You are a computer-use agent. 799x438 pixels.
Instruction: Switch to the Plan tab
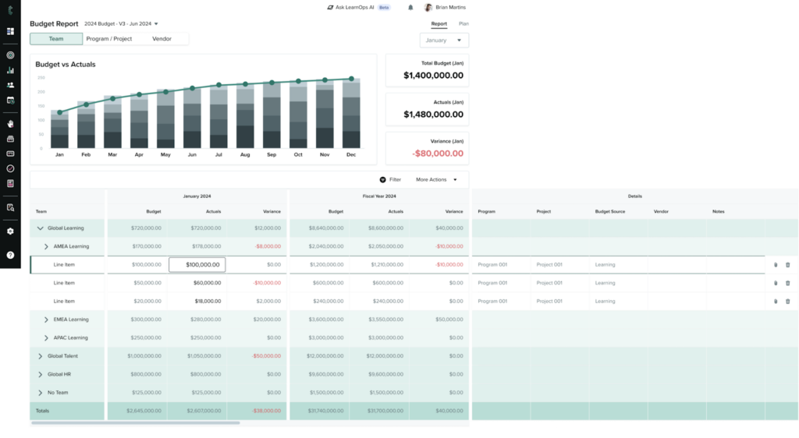463,24
